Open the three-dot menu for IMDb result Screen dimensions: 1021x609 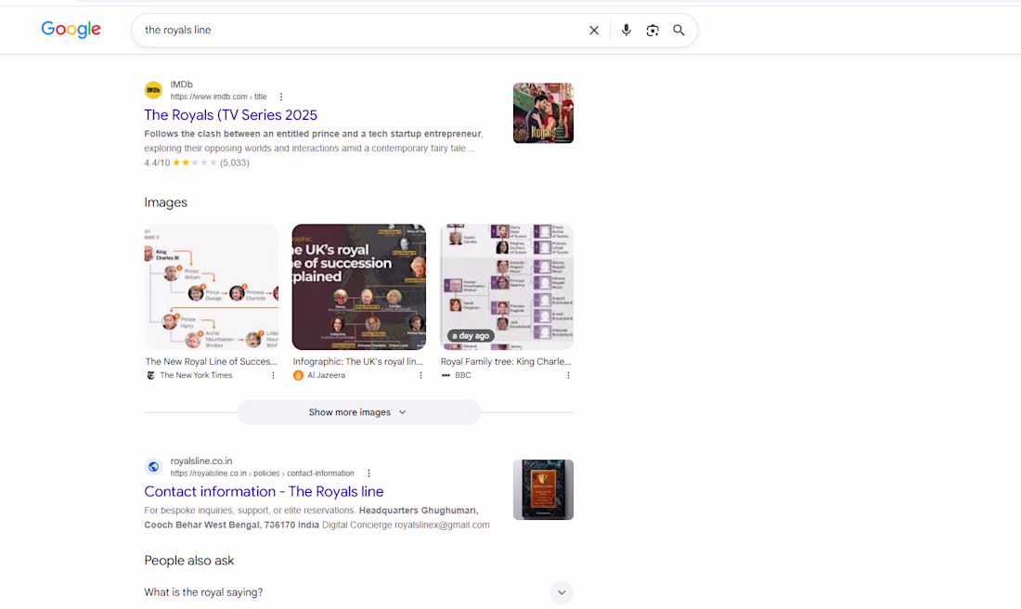pyautogui.click(x=281, y=97)
